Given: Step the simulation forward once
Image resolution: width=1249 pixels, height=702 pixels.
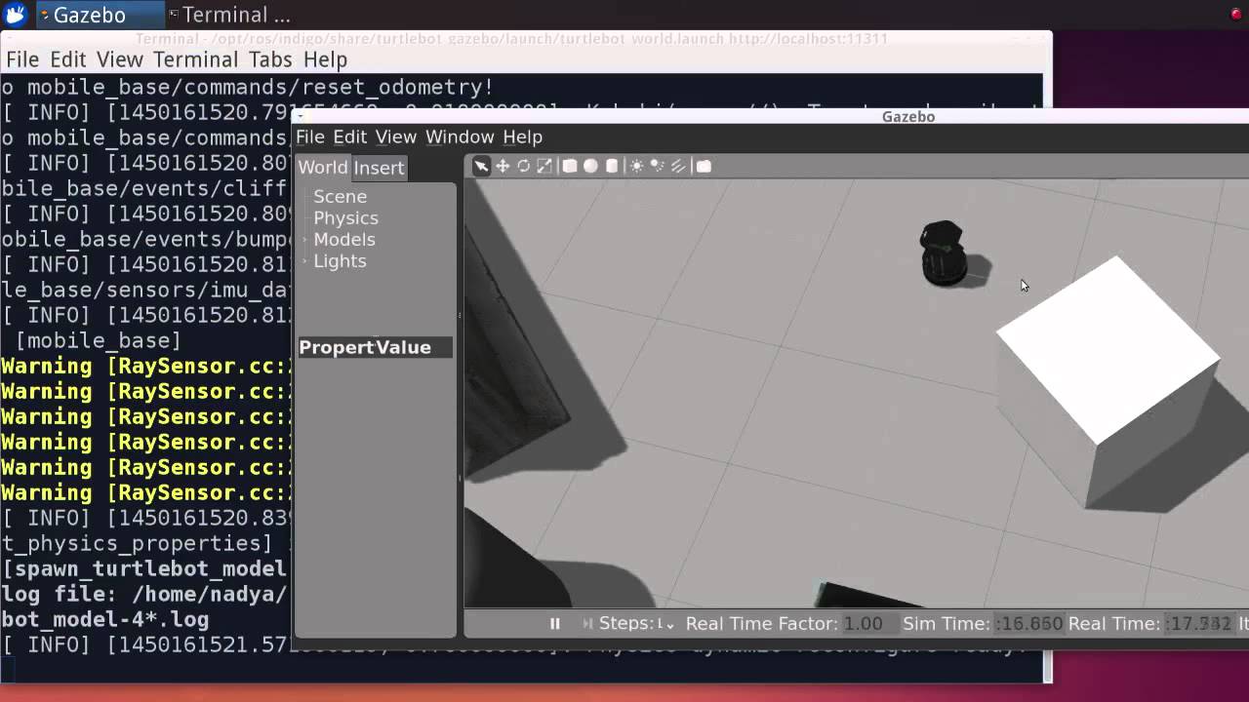Looking at the screenshot, I should pyautogui.click(x=587, y=624).
